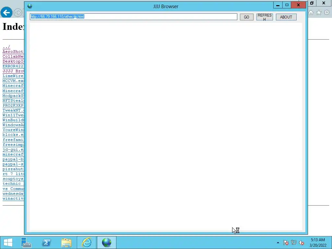This screenshot has width=332, height=249.
Task: Open the lowercase minecraf link
Action: coord(13,155)
